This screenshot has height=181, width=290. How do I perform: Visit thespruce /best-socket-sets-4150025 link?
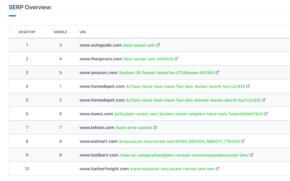point(148,59)
